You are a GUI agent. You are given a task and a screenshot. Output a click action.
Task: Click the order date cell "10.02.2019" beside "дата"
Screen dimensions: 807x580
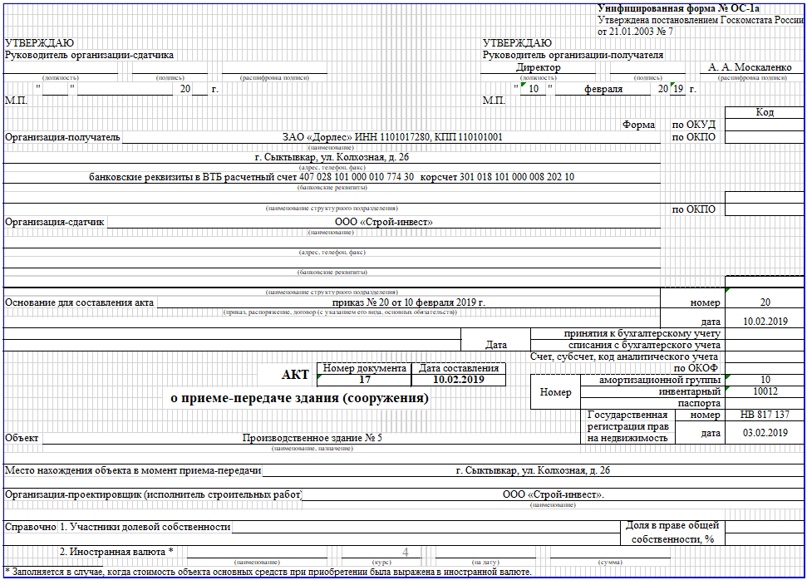pyautogui.click(x=765, y=322)
